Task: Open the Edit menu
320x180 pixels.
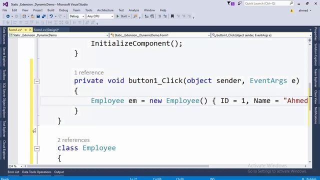Action: [x=14, y=10]
